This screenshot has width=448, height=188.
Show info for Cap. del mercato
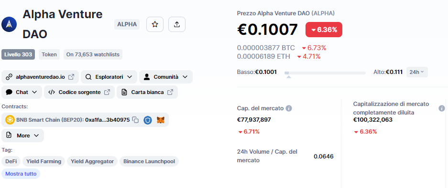tap(289, 108)
